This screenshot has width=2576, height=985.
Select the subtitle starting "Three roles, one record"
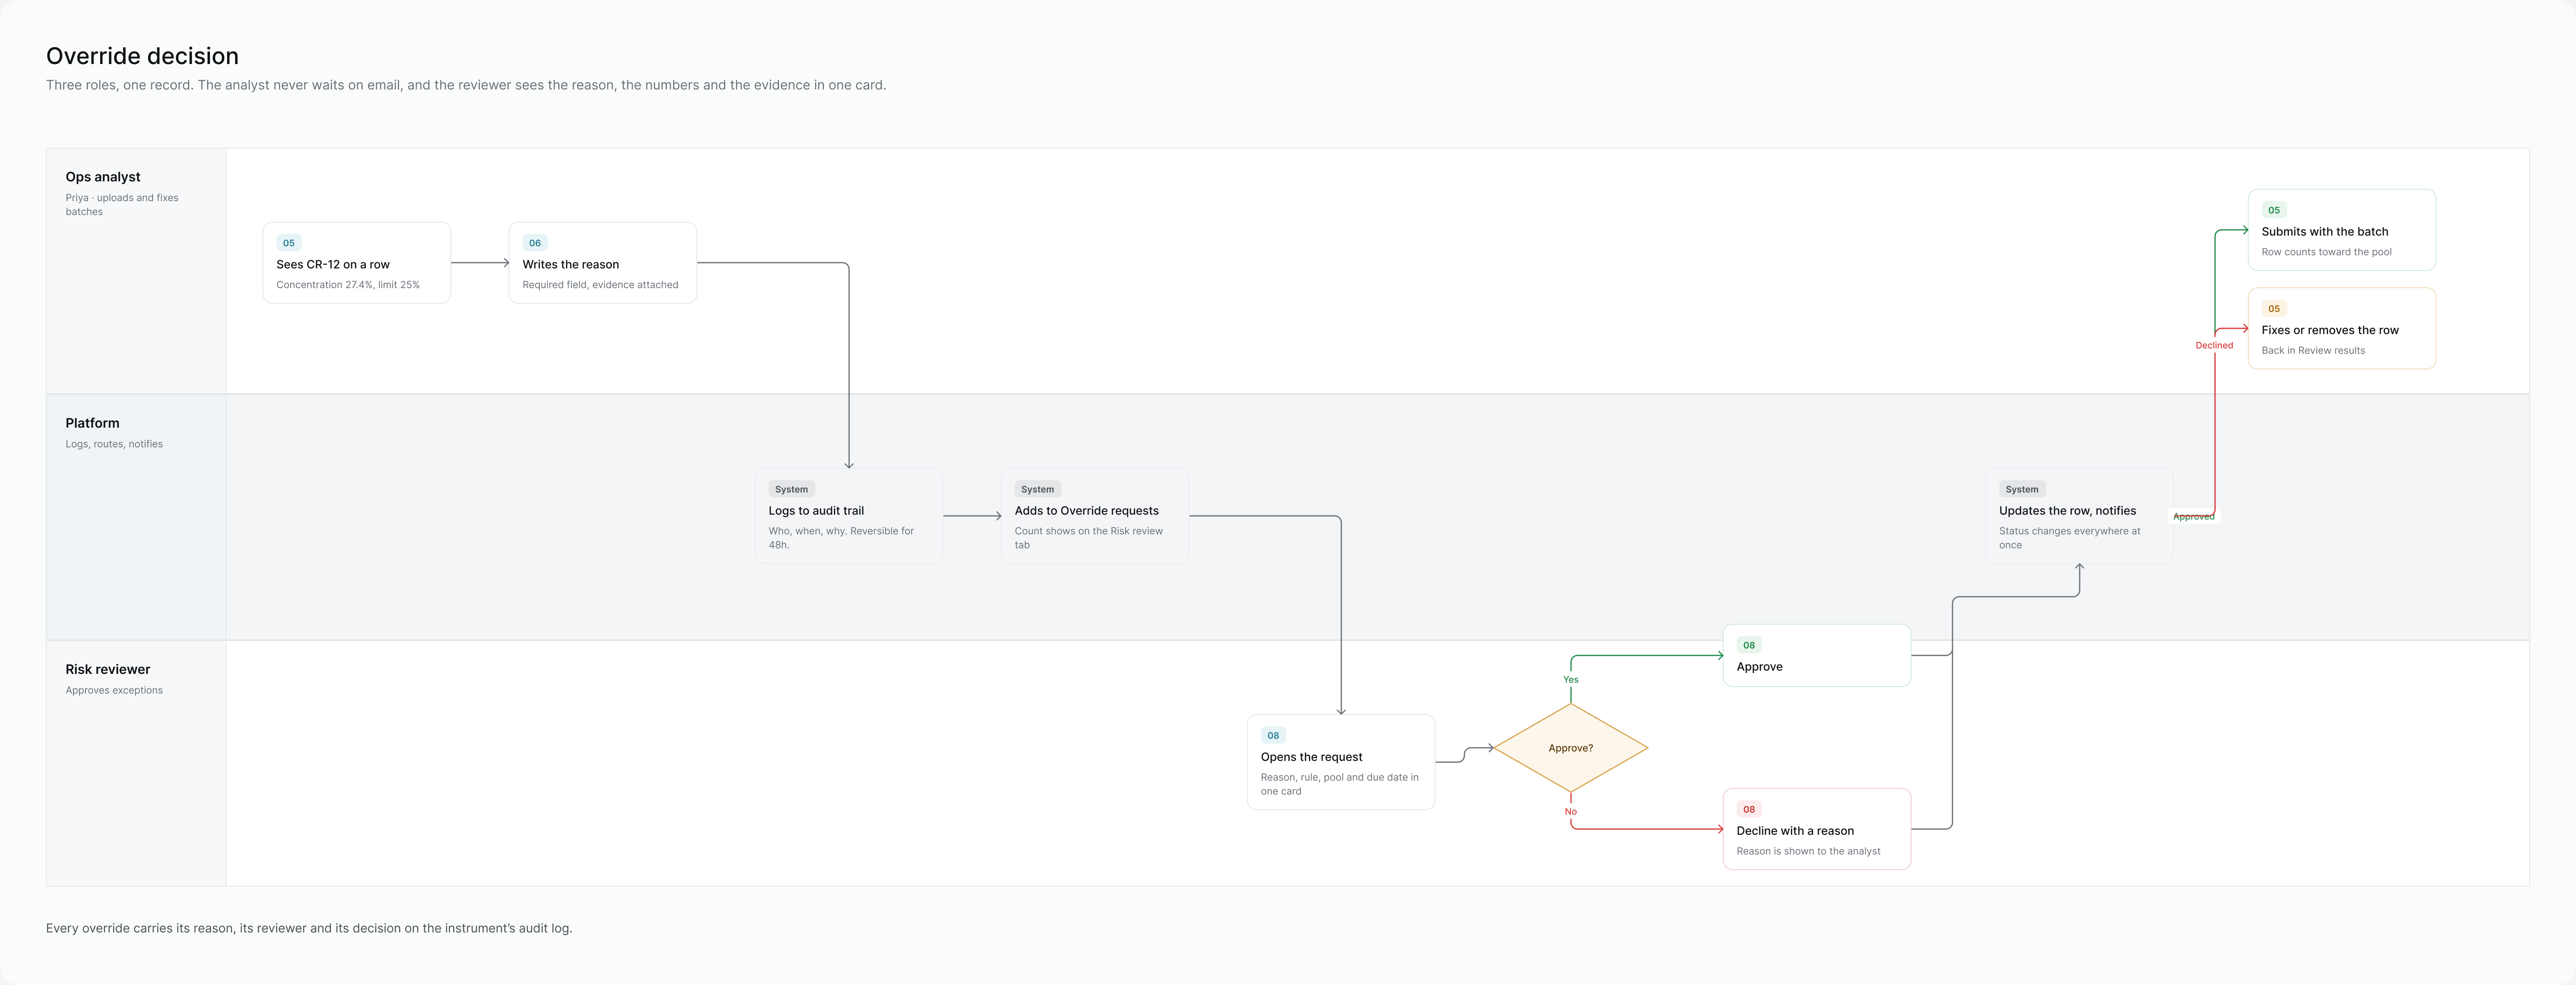tap(466, 85)
